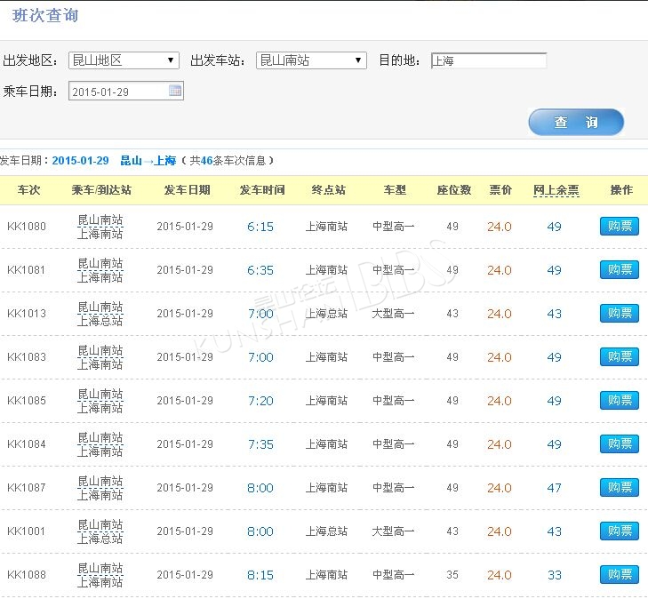
Task: Click remaining tickets 33 in KK1088 row
Action: [554, 575]
